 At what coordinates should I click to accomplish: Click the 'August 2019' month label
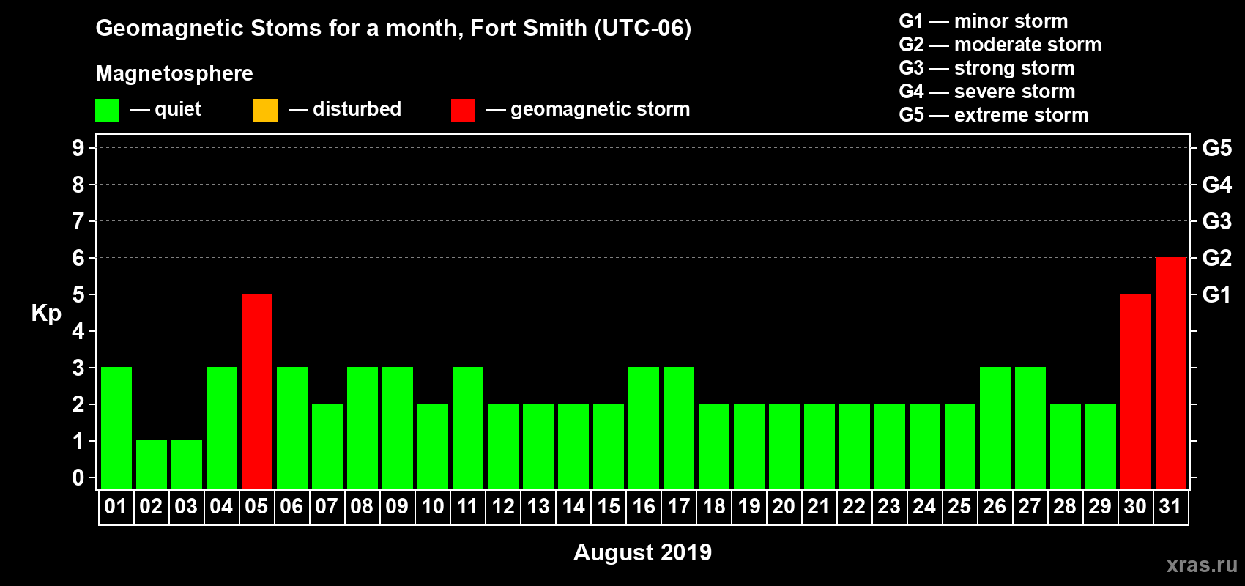point(642,552)
